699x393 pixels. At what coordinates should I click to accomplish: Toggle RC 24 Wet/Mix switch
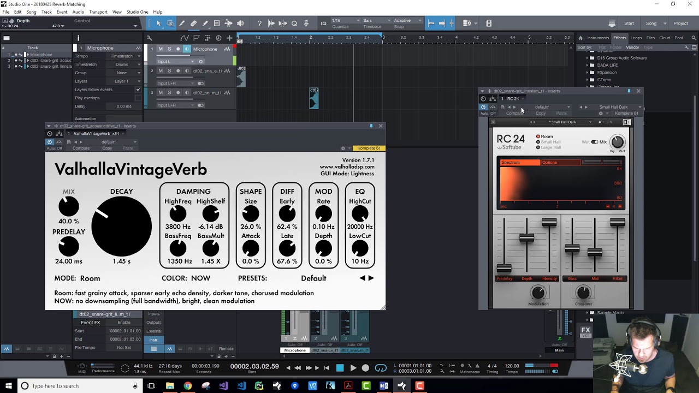click(x=594, y=142)
